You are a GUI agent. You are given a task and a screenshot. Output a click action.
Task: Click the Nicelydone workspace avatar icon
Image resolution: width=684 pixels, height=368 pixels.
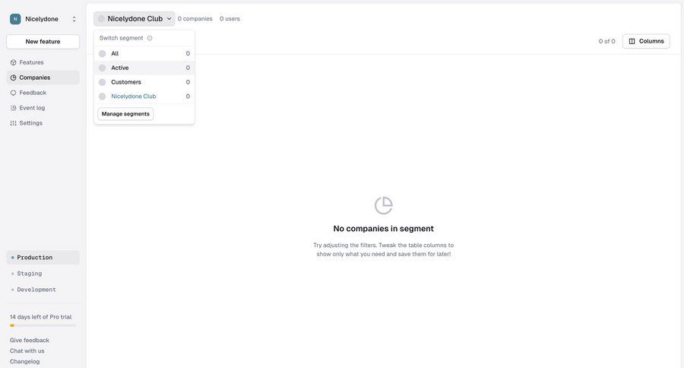(15, 19)
